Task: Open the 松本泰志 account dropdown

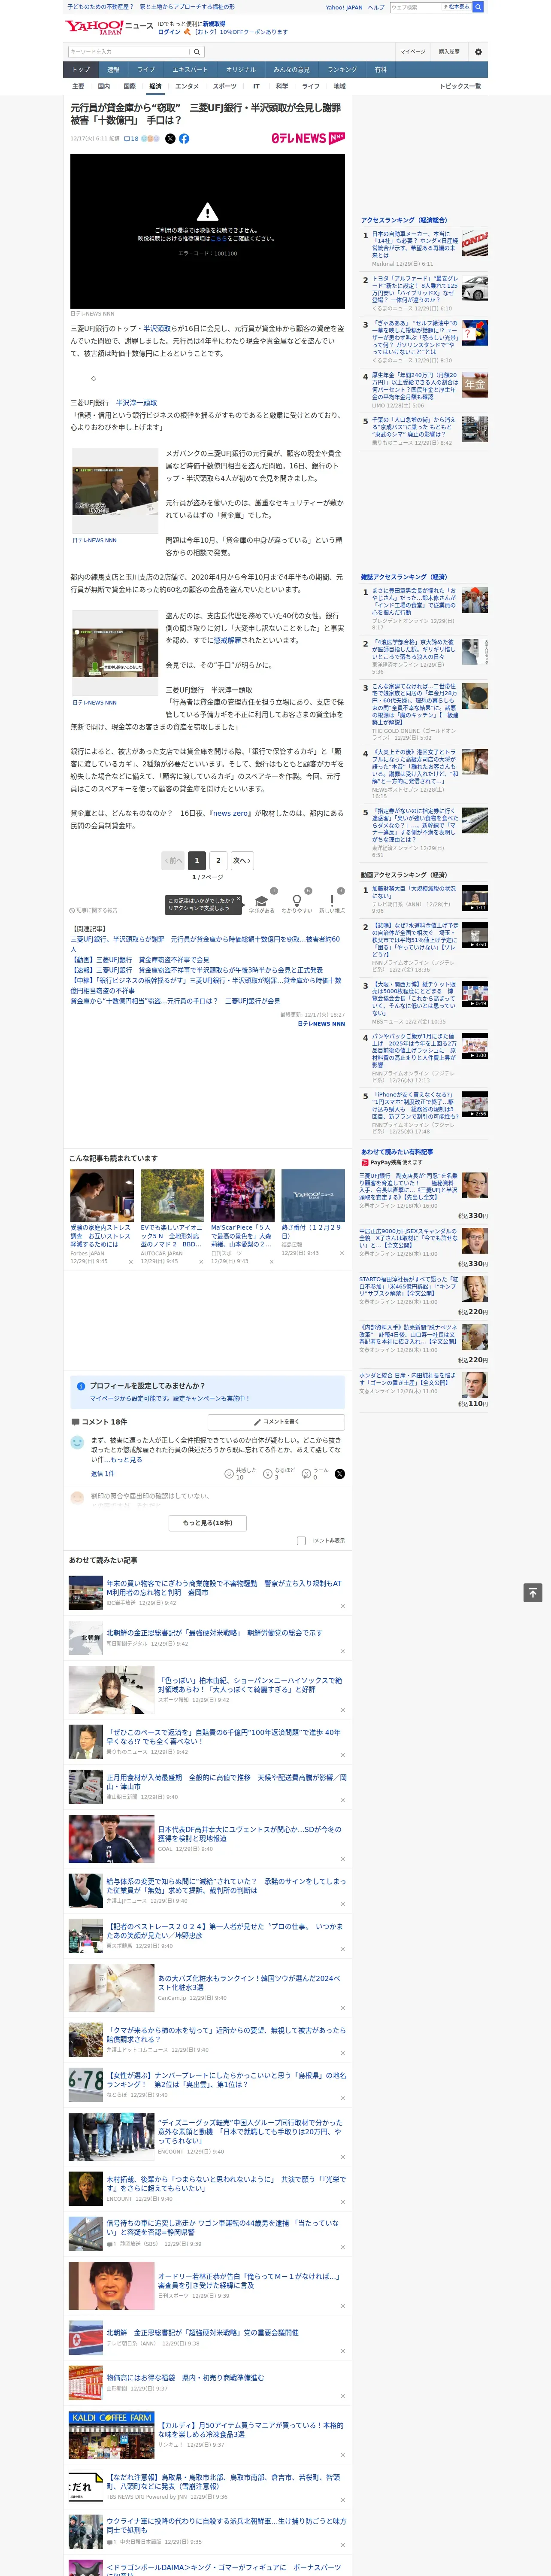Action: [x=458, y=7]
